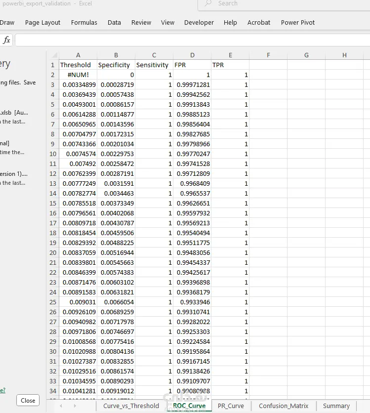Click the FPR header cell

(192, 65)
